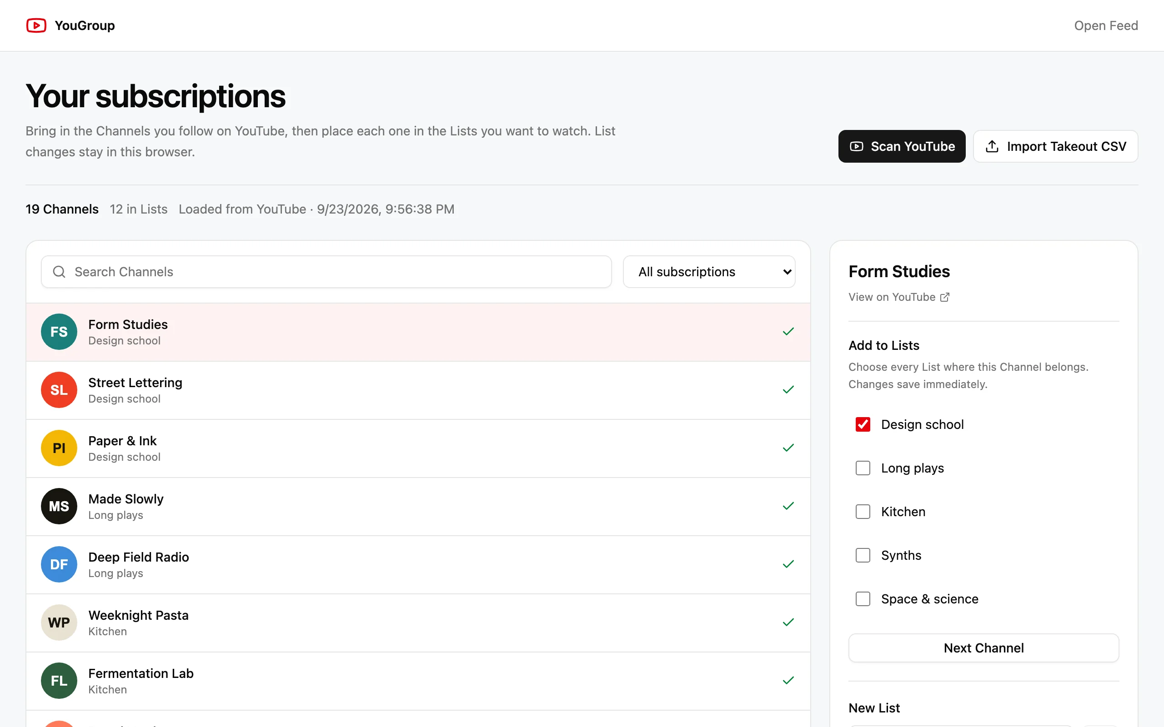This screenshot has height=727, width=1164.
Task: Click the green checkmark on Made Slowly row
Action: [788, 506]
